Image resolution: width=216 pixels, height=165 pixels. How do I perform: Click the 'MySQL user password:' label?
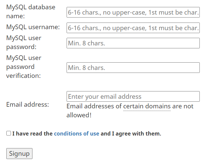(x=24, y=42)
